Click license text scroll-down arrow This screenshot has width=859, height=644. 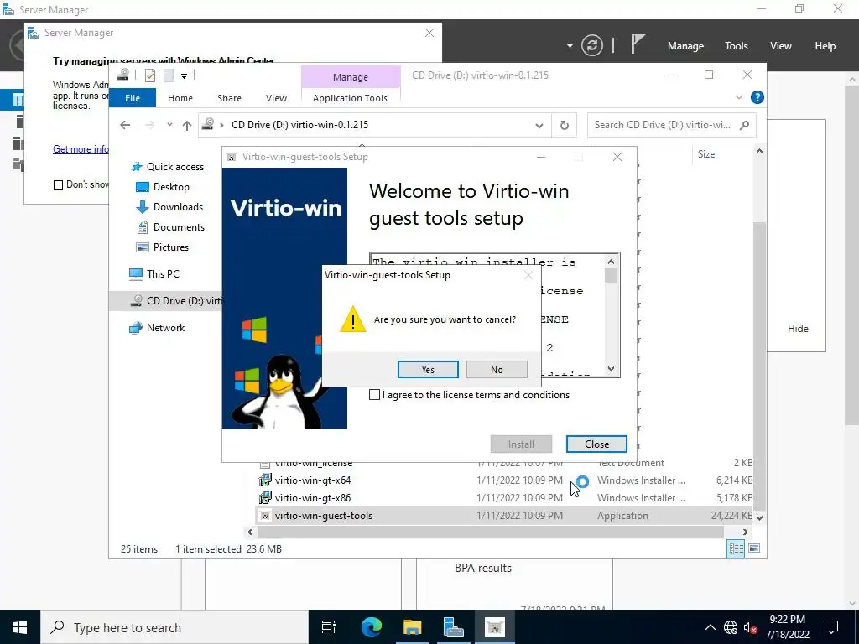[612, 369]
